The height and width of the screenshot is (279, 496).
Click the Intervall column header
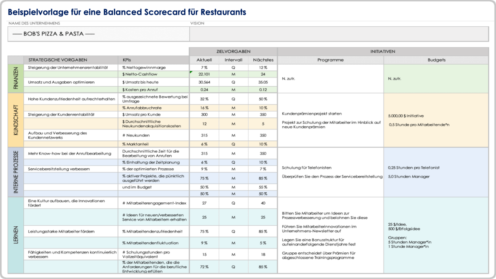point(234,60)
